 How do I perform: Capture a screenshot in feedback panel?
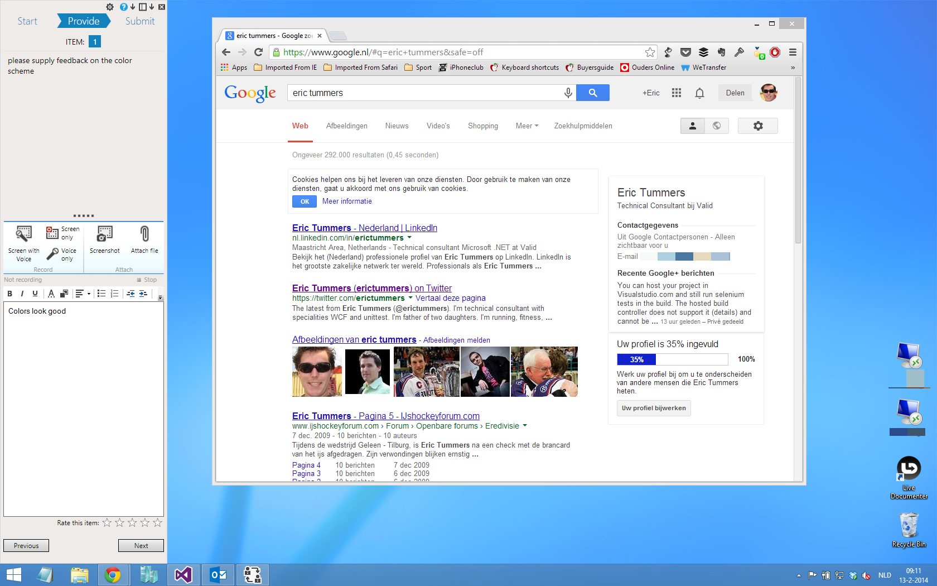pyautogui.click(x=104, y=239)
